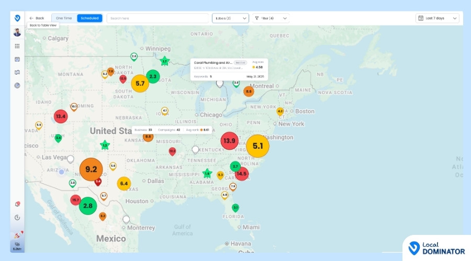Click the Back arrow button

coord(37,18)
